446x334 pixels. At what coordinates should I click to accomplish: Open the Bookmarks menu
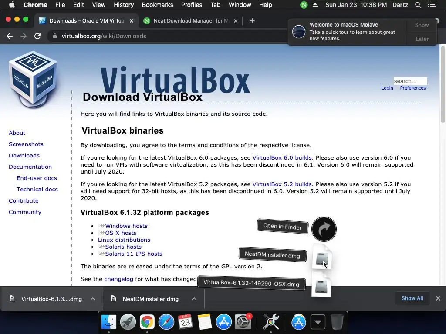click(158, 5)
